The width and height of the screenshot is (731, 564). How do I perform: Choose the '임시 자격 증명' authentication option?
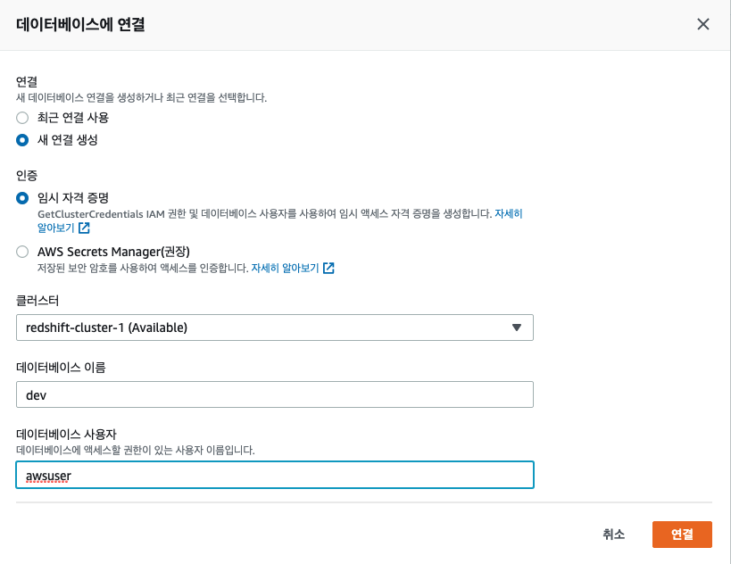22,198
